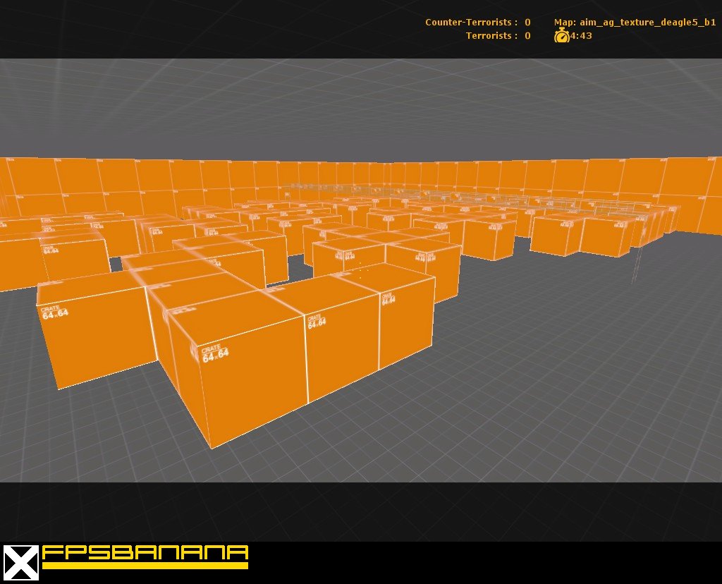
Task: Click the Terrorists score value 0
Action: click(527, 35)
